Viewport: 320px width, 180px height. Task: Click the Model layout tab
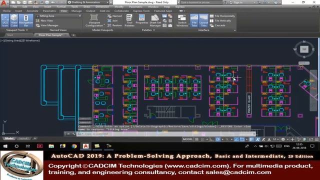coord(9,138)
